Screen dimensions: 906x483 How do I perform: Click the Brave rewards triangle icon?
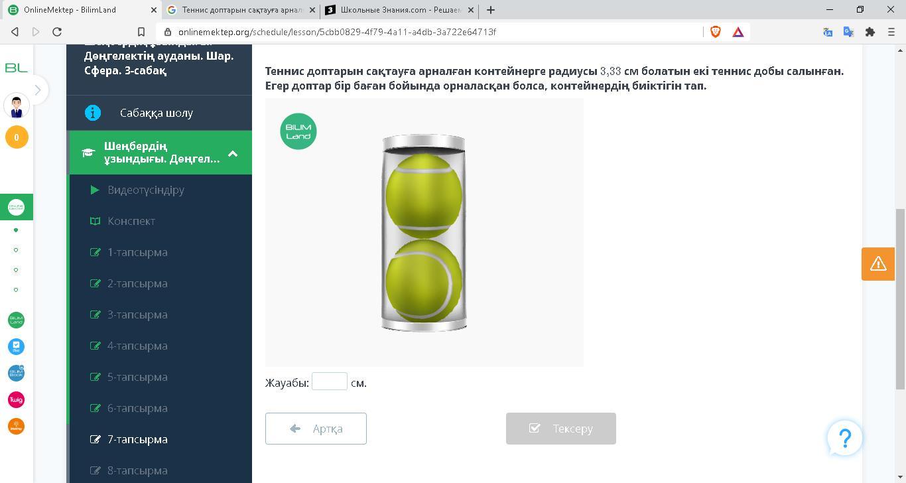click(738, 32)
